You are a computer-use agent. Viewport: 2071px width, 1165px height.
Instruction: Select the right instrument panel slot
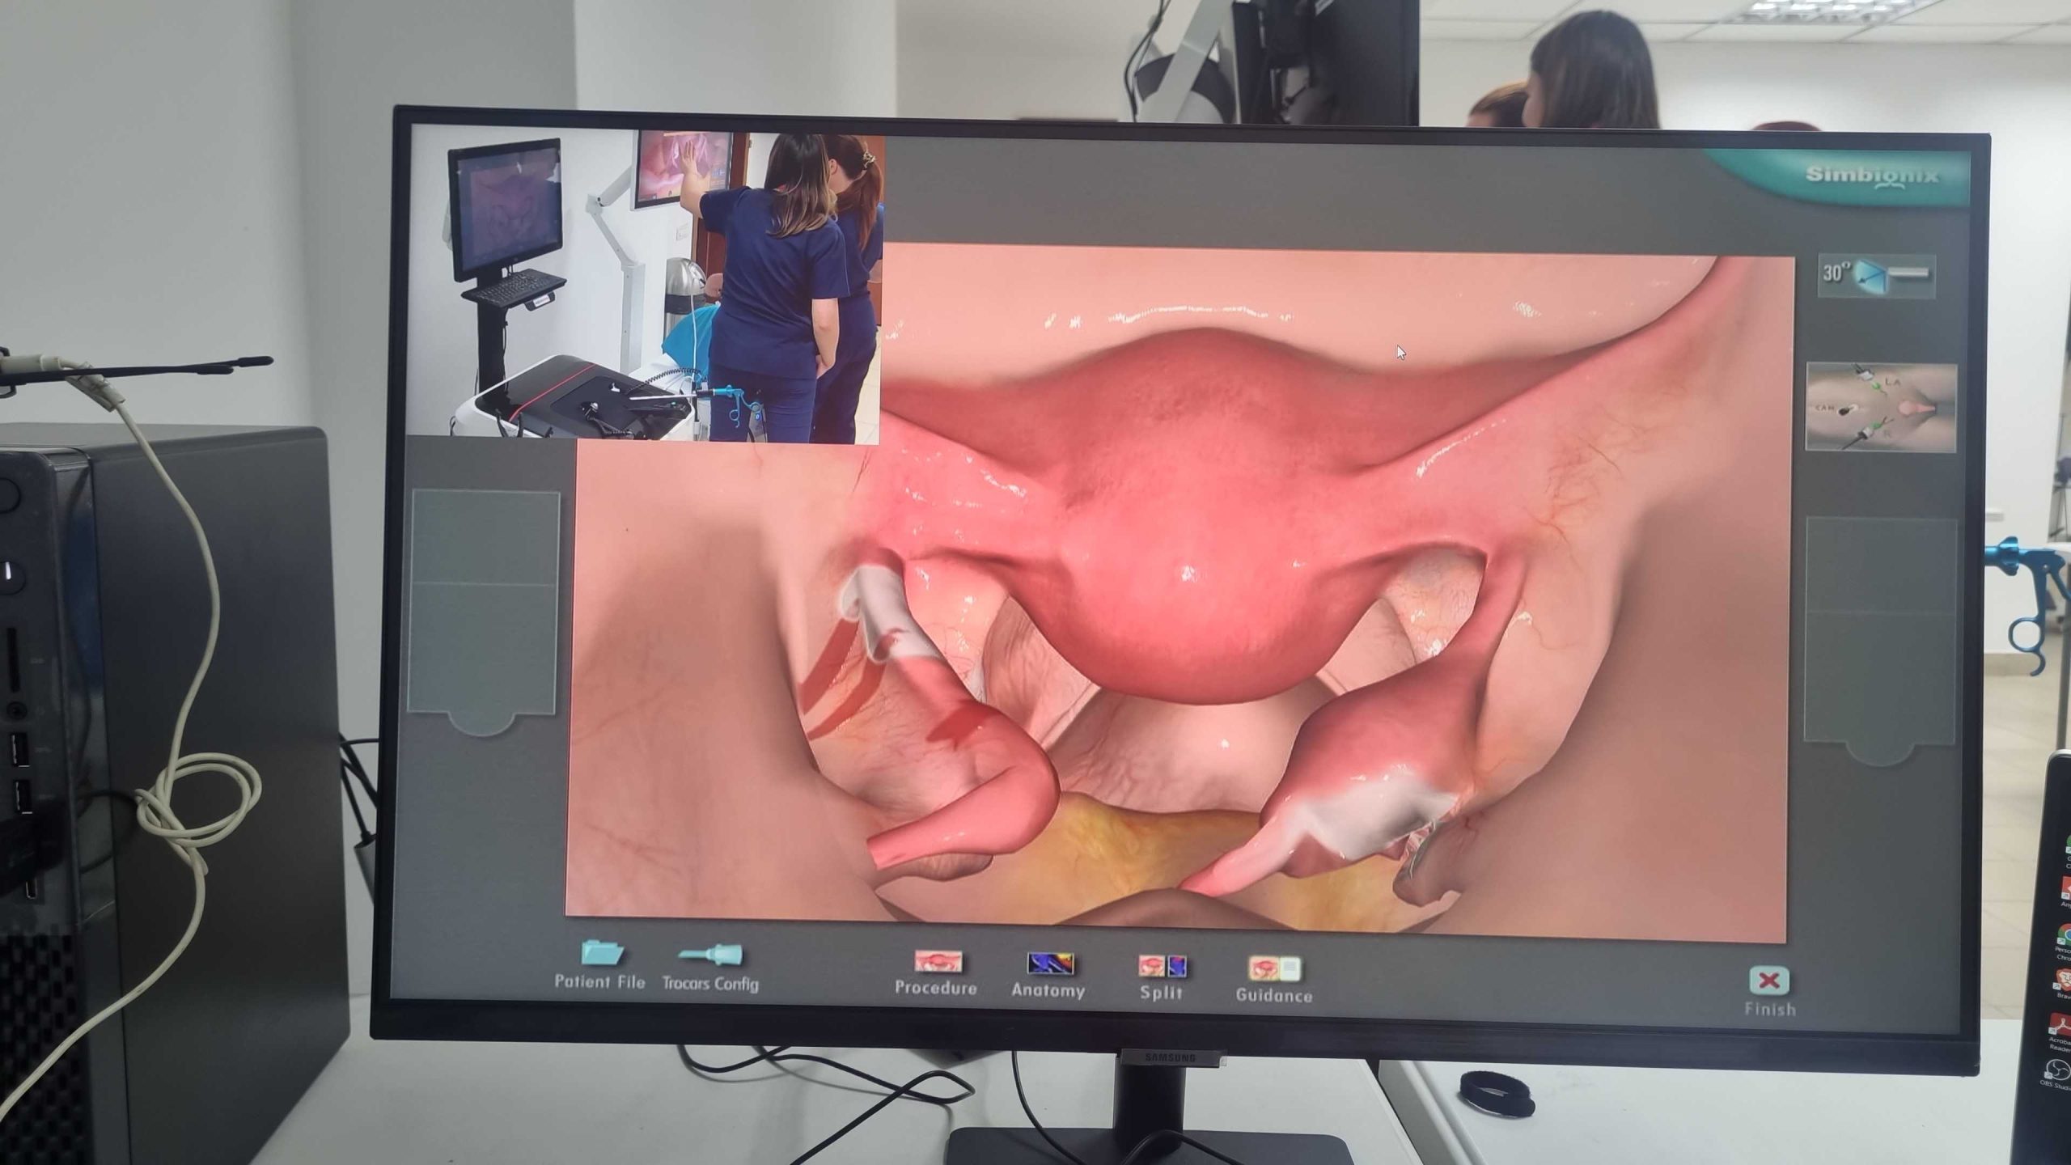[1881, 629]
